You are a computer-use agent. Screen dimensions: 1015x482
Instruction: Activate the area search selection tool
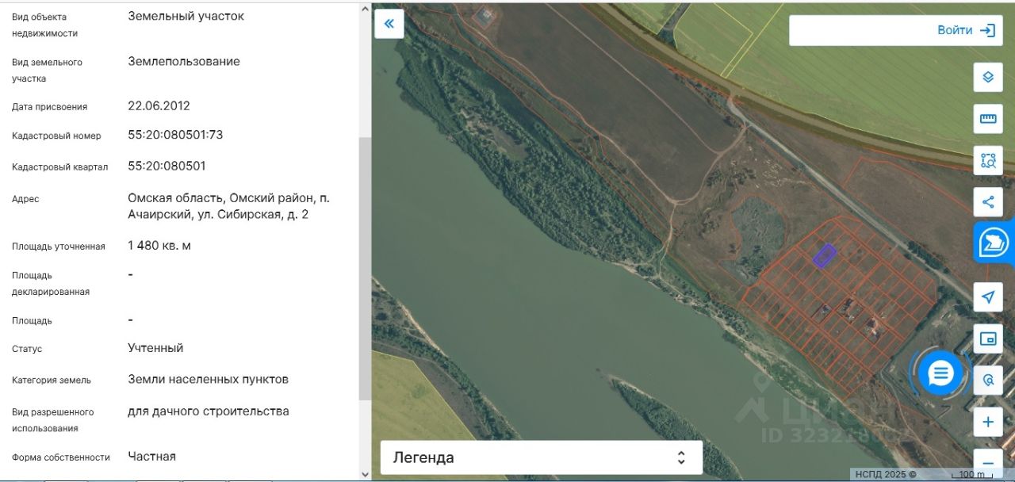pyautogui.click(x=988, y=160)
